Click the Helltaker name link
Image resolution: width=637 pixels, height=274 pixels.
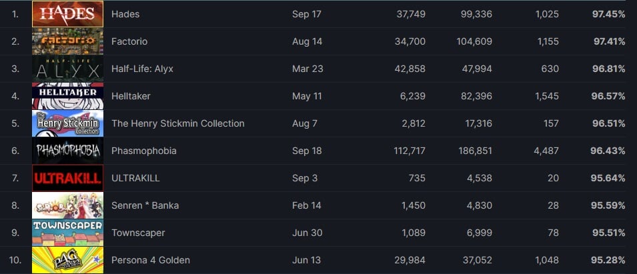(x=131, y=96)
